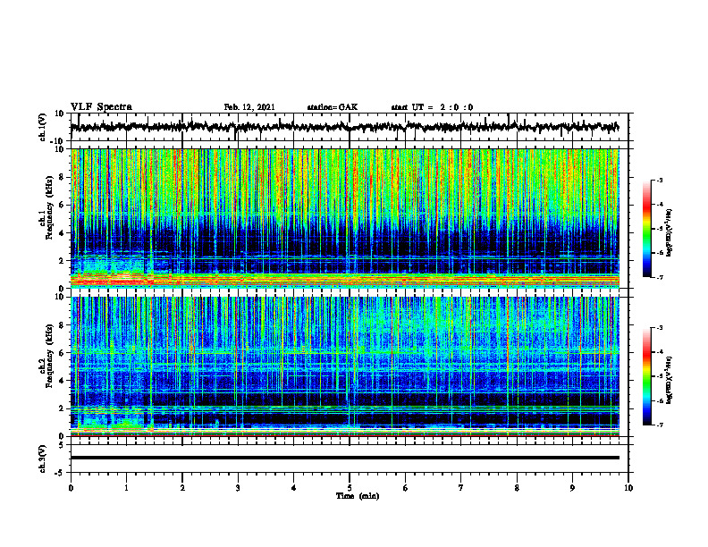The height and width of the screenshot is (547, 708).
Task: Click the date "Feb. 12, 2021"
Action: click(x=249, y=107)
